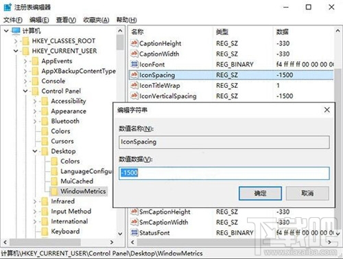The image size is (343, 259).
Task: Click the string icon beside CaptionWidth
Action: point(134,54)
